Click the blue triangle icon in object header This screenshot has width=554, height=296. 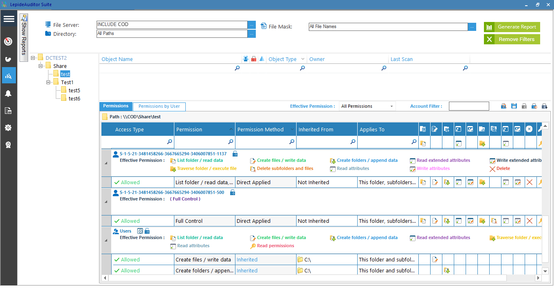[262, 59]
